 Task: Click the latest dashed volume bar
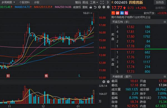(x=94, y=97)
